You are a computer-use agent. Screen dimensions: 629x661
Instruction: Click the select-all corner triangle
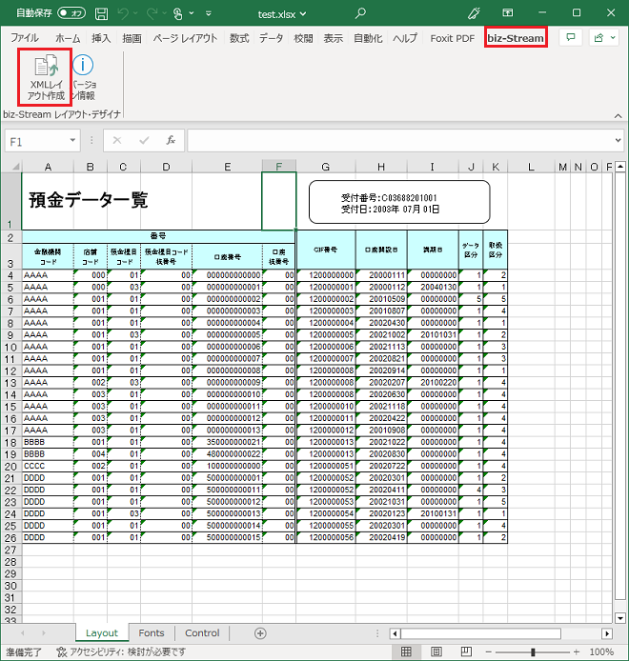[14, 167]
